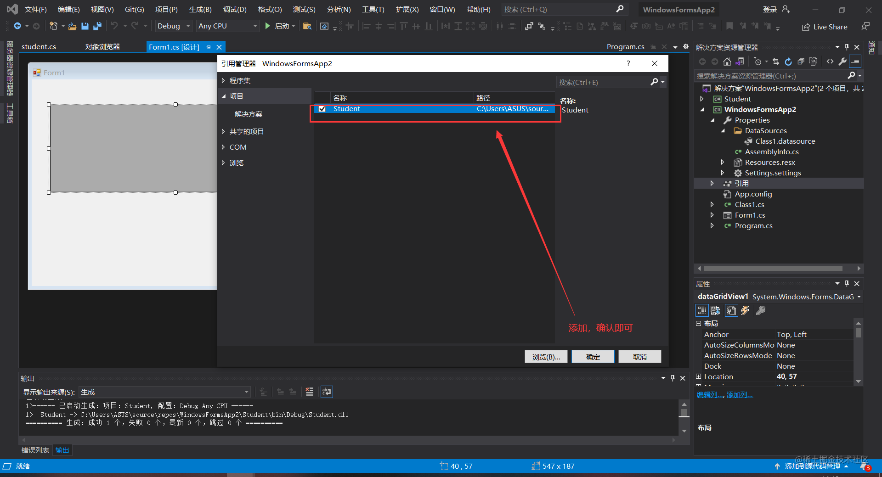
Task: Click Pending Changes Filter clock icon
Action: pyautogui.click(x=758, y=62)
